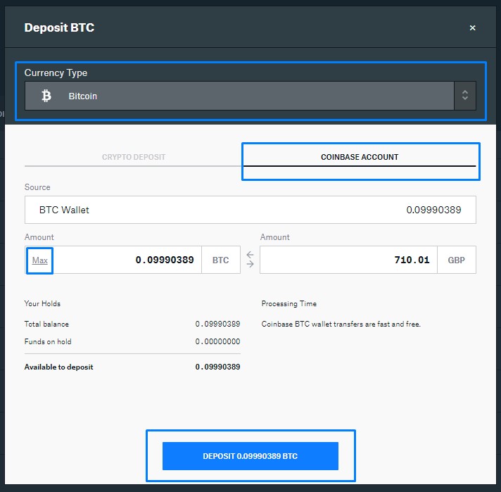
Task: Click the Your Holds heading
Action: (42, 303)
